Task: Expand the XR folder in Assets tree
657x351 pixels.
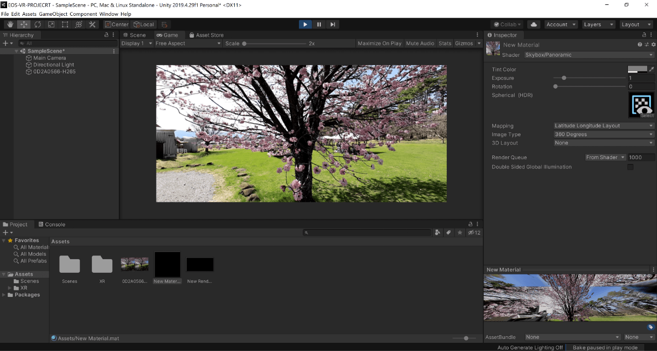Action: tap(9, 288)
